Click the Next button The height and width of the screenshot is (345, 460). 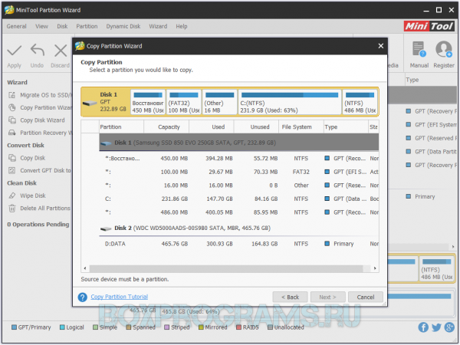pos(327,297)
